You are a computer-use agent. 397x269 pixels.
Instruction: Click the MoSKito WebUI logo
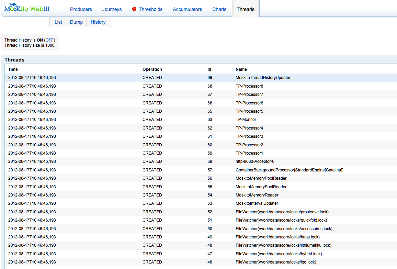pos(27,8)
